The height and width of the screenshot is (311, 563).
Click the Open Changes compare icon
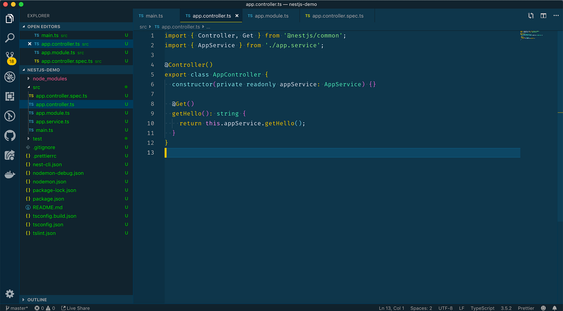(531, 16)
